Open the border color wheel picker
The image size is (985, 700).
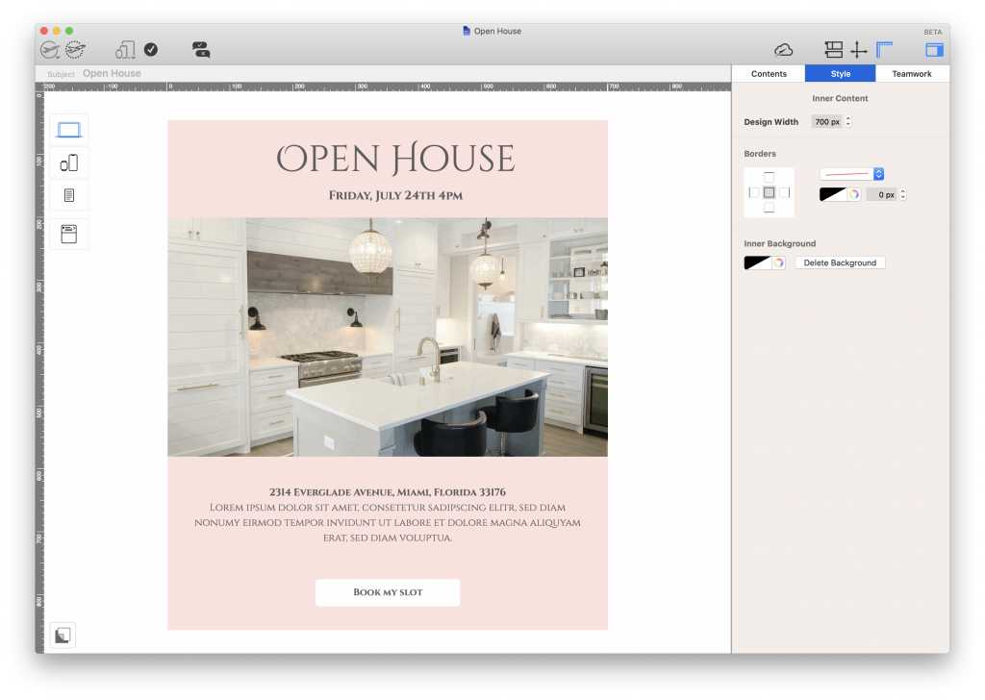point(854,194)
